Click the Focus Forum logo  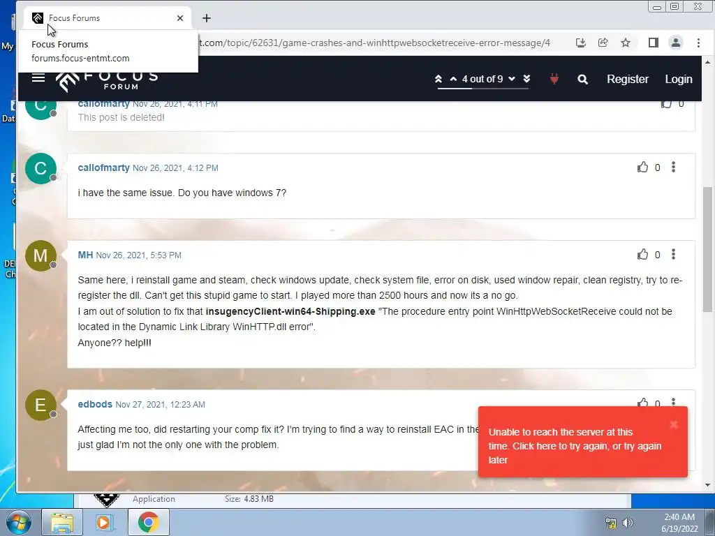[x=108, y=81]
